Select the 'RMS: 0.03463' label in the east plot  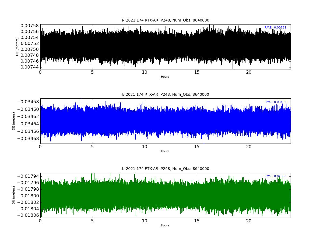pyautogui.click(x=275, y=102)
